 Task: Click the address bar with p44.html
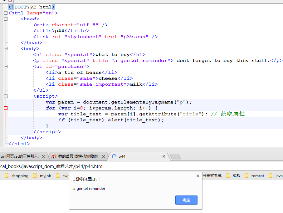coord(142,166)
